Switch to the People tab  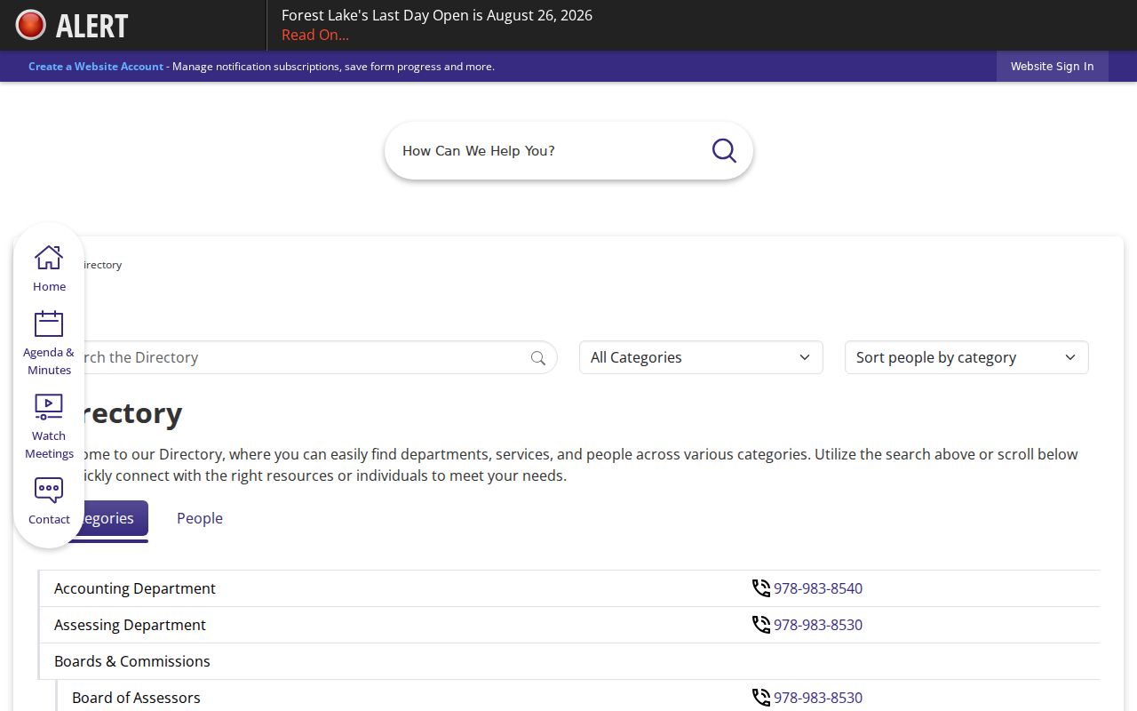pos(200,518)
